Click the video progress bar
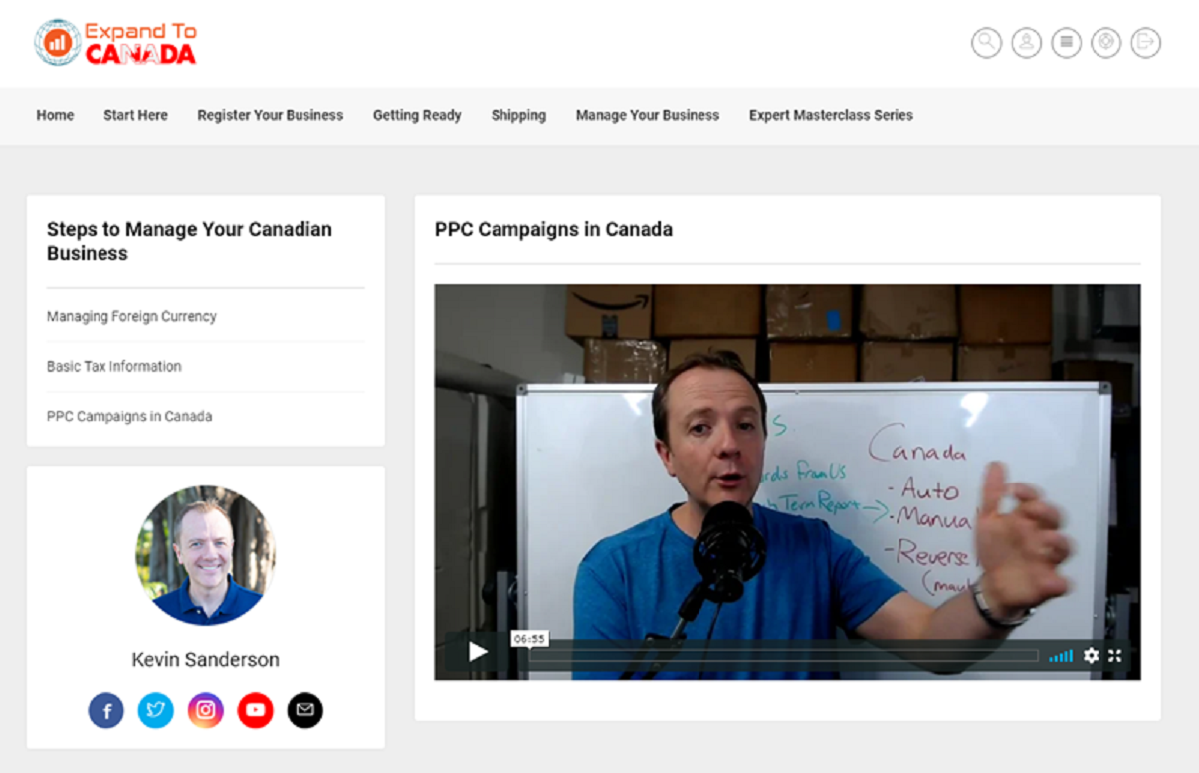 (783, 656)
